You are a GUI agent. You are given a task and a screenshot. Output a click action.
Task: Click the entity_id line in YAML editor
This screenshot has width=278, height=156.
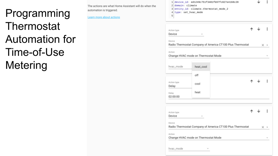201,9
